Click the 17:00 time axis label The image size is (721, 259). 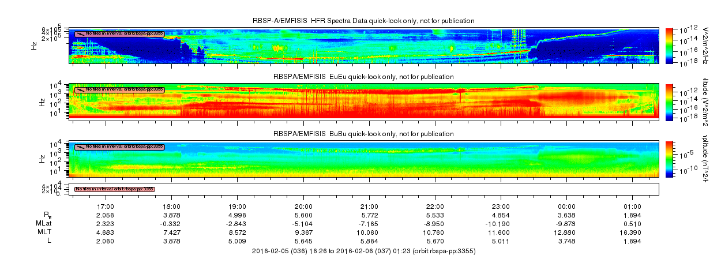click(106, 206)
